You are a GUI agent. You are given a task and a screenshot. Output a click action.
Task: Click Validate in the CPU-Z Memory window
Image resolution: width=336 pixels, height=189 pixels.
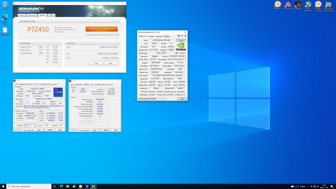(106, 130)
